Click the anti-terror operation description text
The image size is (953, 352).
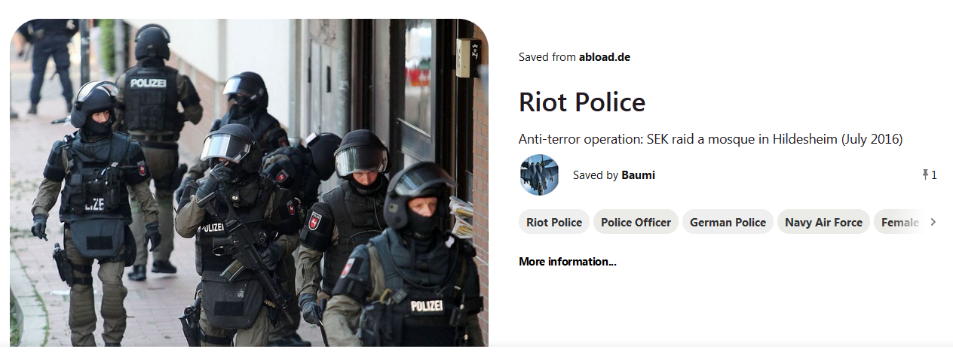[x=710, y=139]
